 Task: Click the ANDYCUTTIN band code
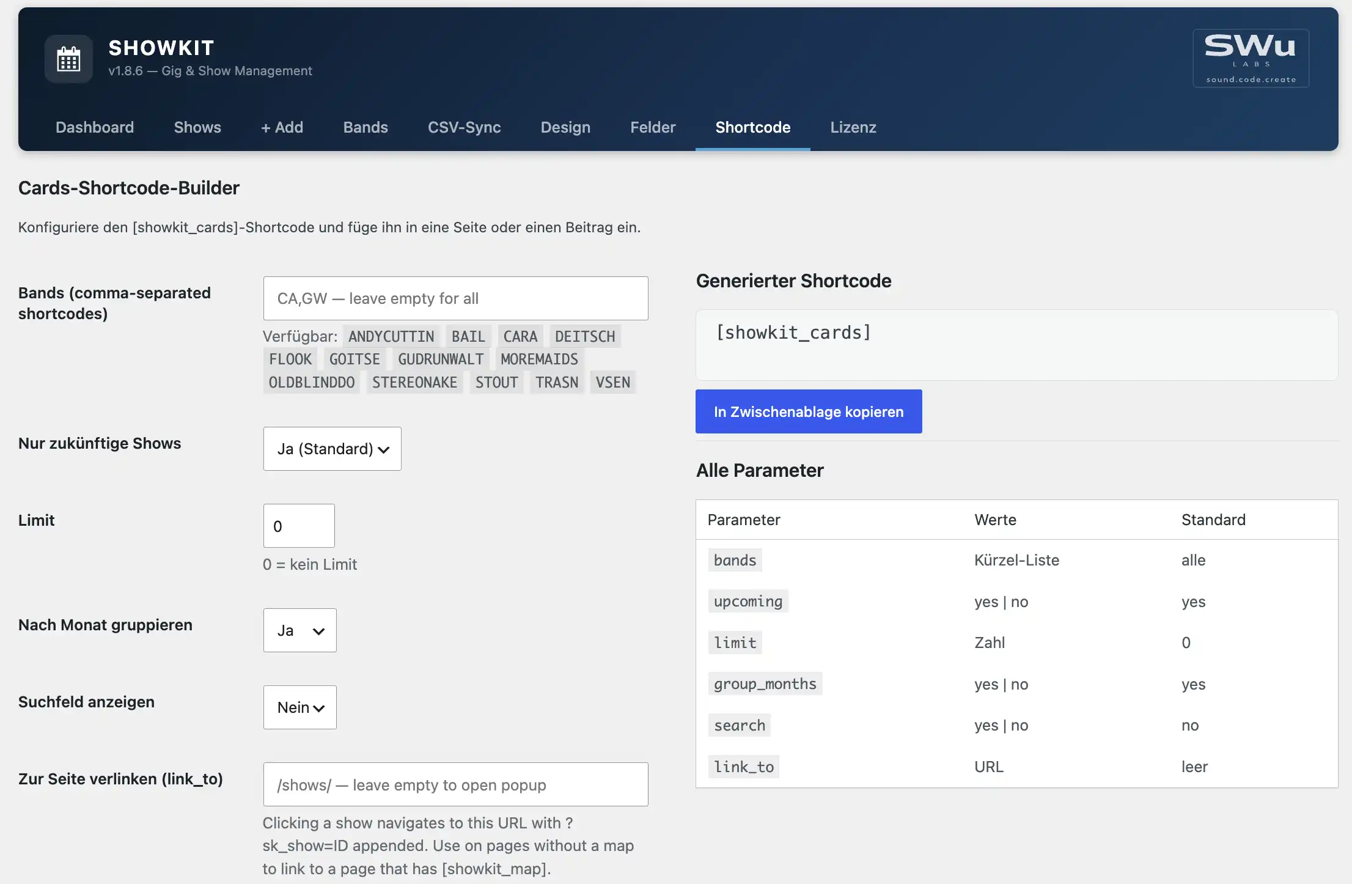pos(391,336)
